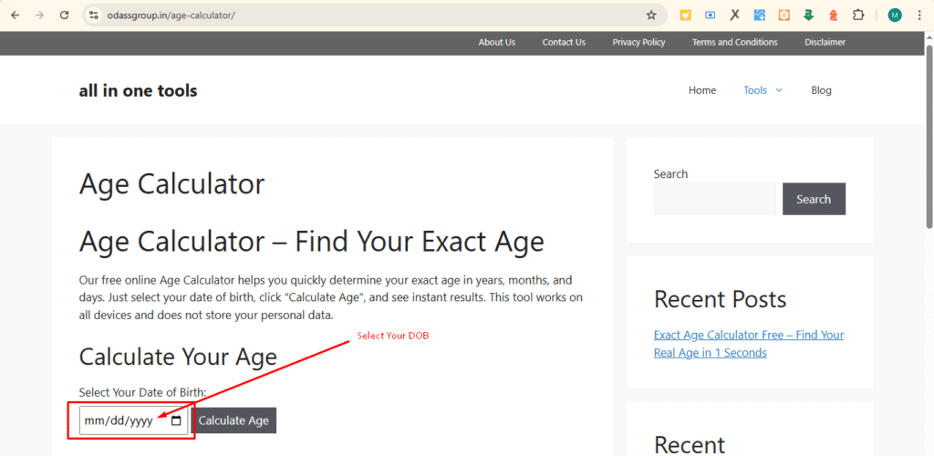Click the 'Recent Posts' heading
This screenshot has width=934, height=456.
click(x=721, y=299)
